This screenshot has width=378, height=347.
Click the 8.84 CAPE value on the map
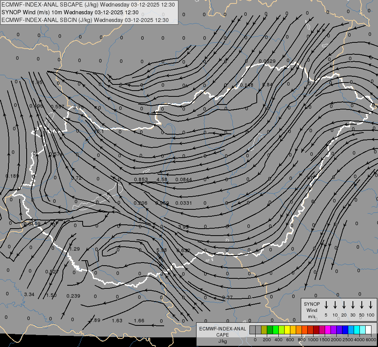pos(267,84)
